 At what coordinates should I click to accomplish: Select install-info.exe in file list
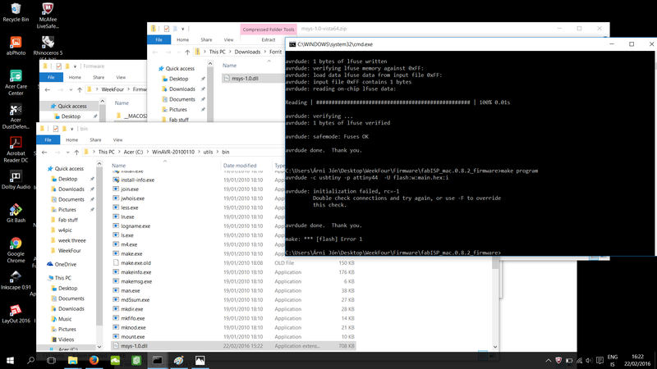tap(137, 180)
